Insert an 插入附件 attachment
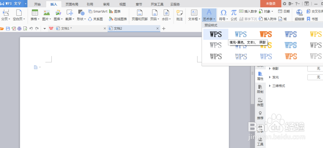Screen dimensions: 323x148 tap(267, 19)
